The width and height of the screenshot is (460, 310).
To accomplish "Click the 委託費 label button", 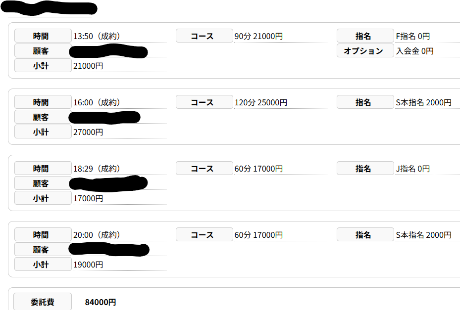I will tap(43, 302).
